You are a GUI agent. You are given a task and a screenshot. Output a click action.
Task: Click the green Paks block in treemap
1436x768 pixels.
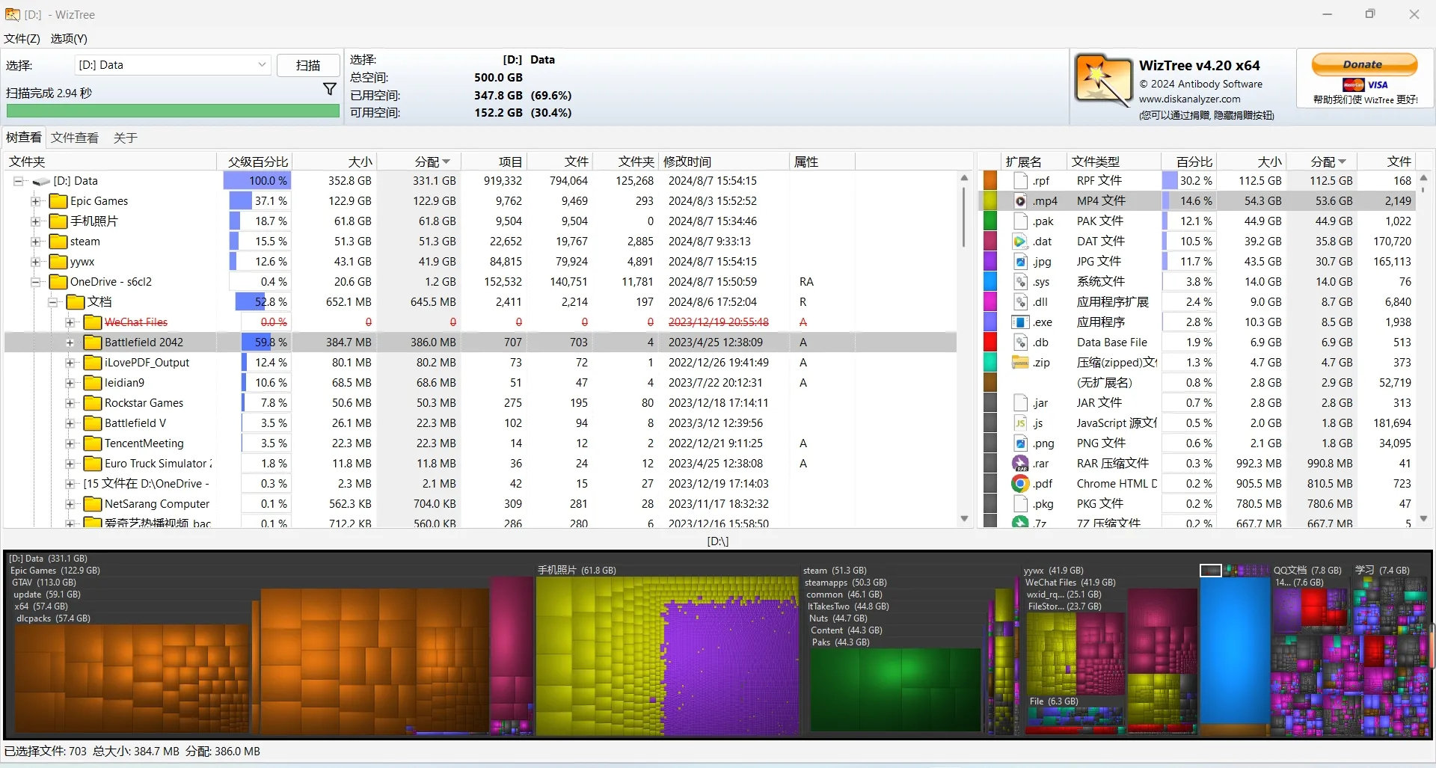(x=895, y=688)
